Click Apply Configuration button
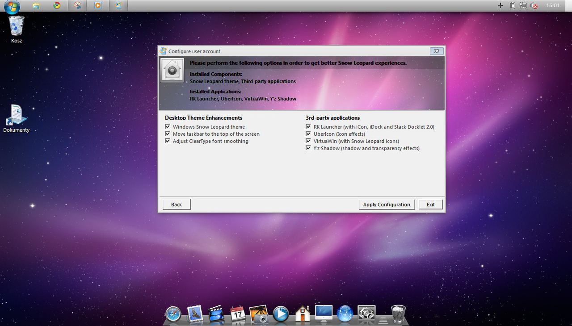Screen dimensions: 572x326 [x=387, y=205]
